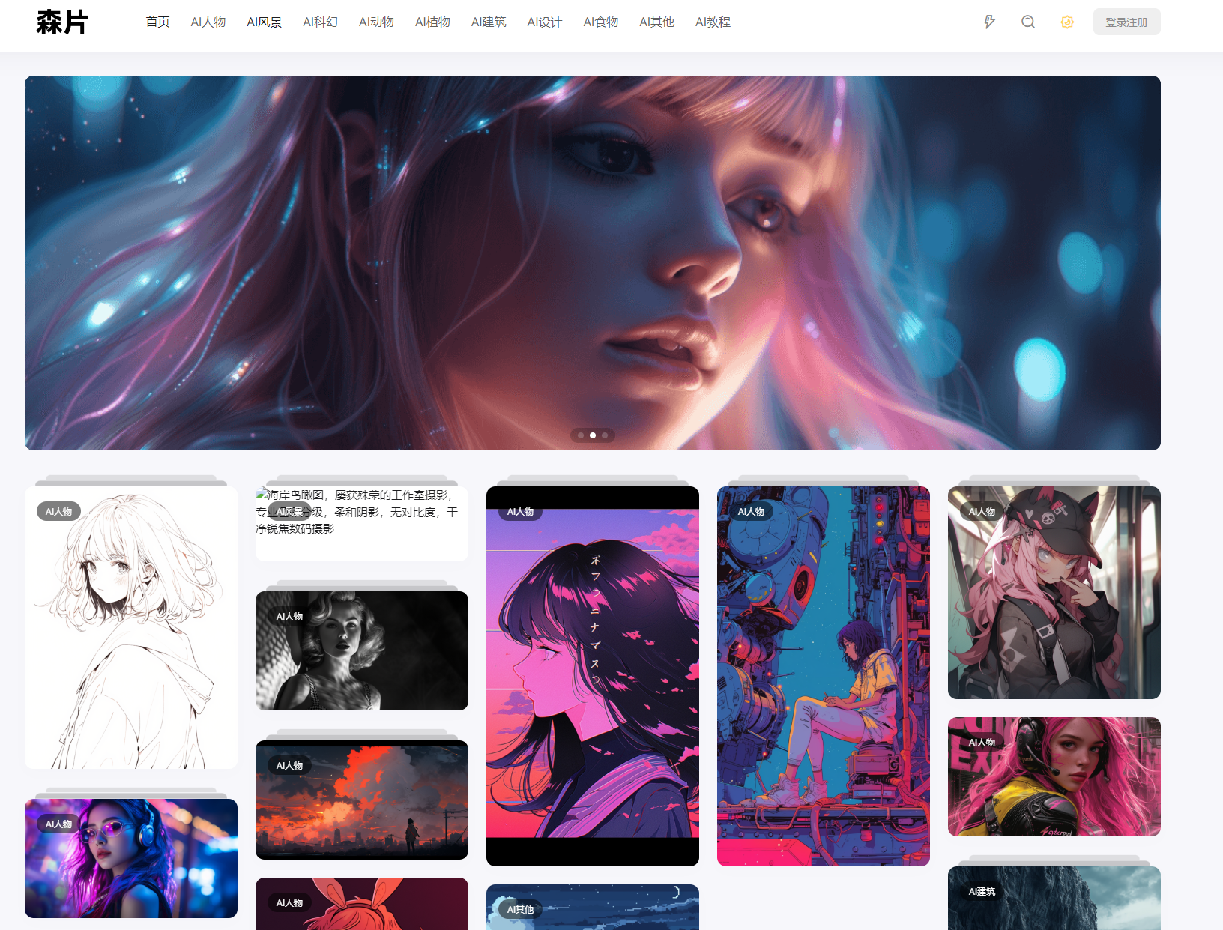The height and width of the screenshot is (930, 1223).
Task: Click the AI其他 tag on night sky card
Action: (x=520, y=910)
